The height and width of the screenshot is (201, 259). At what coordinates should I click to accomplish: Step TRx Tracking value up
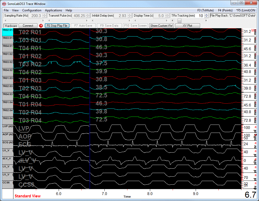(207, 15)
